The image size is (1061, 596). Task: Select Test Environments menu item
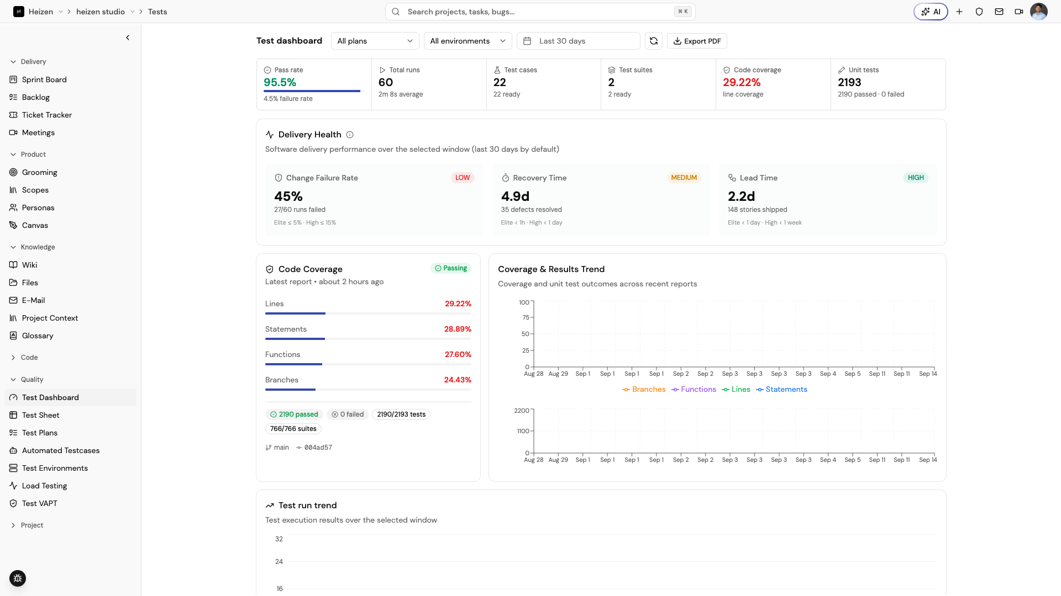coord(70,468)
